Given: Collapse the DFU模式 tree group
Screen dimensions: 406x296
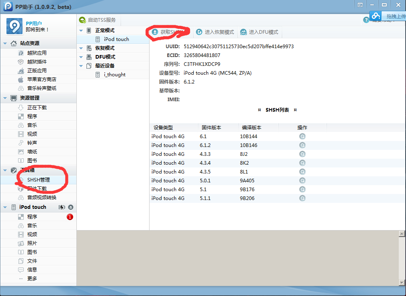Looking at the screenshot, I should coord(81,57).
